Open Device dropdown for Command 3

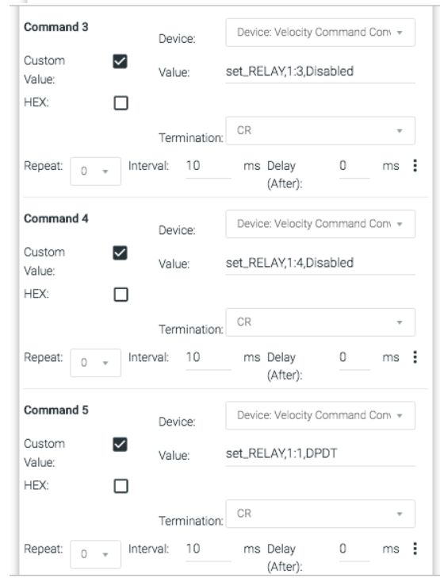pyautogui.click(x=320, y=33)
